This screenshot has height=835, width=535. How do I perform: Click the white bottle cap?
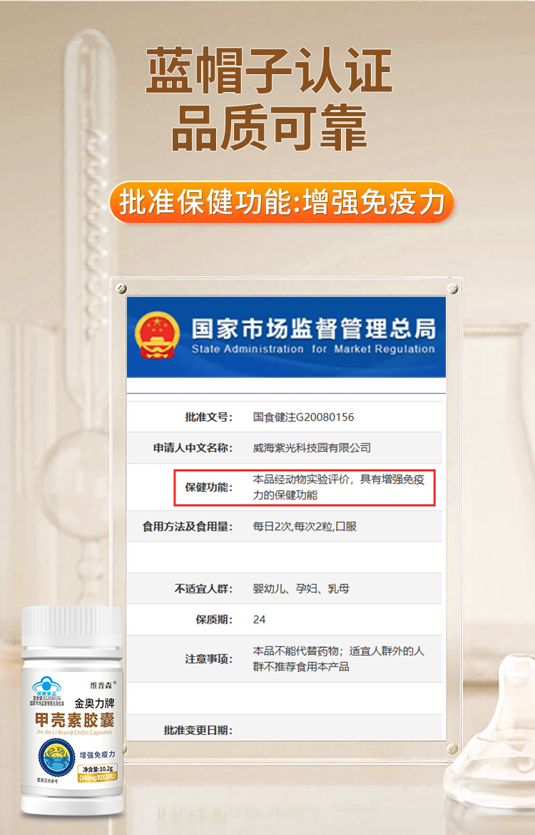click(72, 626)
